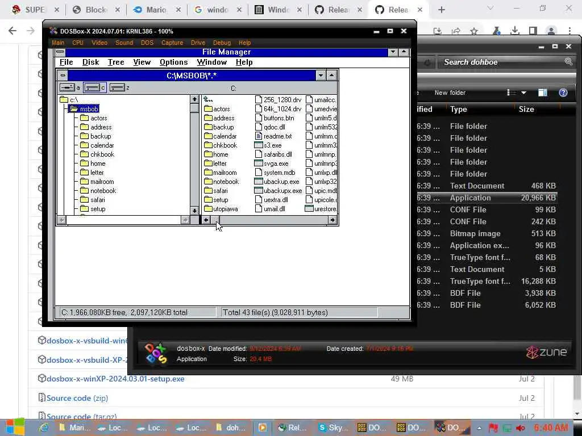The height and width of the screenshot is (436, 582).
Task: Click the volume icon in system tray
Action: (520, 428)
